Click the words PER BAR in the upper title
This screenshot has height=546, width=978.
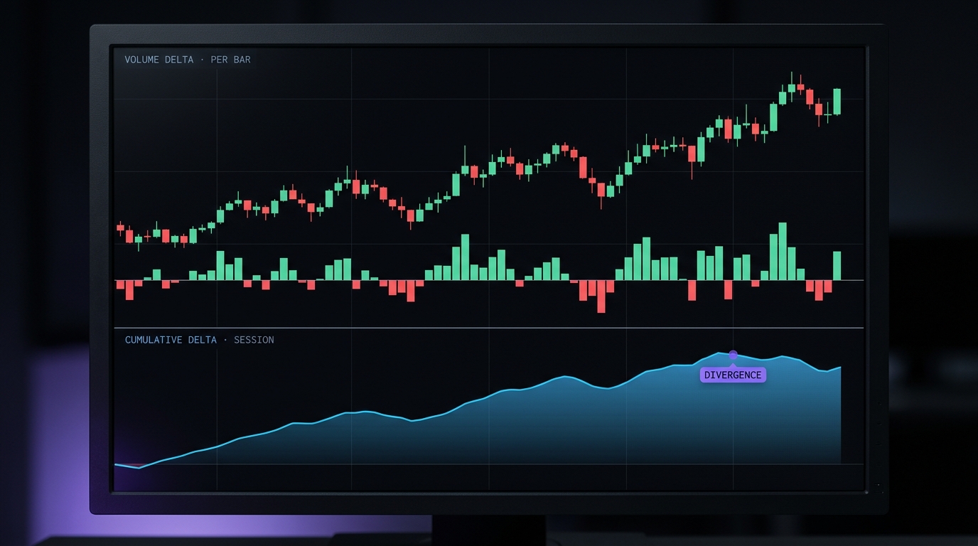click(230, 60)
